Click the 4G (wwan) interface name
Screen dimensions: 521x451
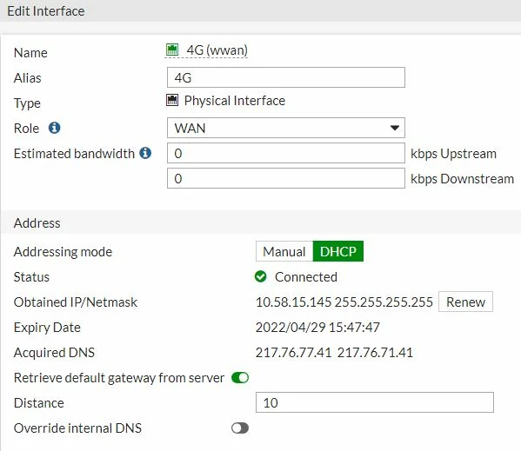click(x=217, y=50)
